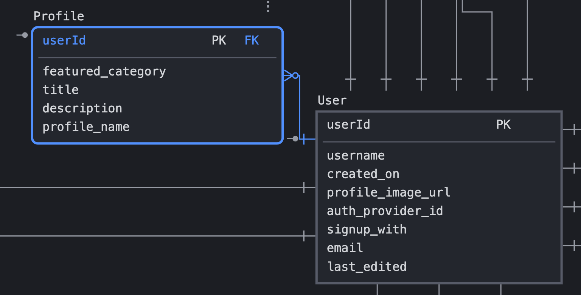Select the profile_name field in Profile
The image size is (581, 295).
(x=86, y=127)
